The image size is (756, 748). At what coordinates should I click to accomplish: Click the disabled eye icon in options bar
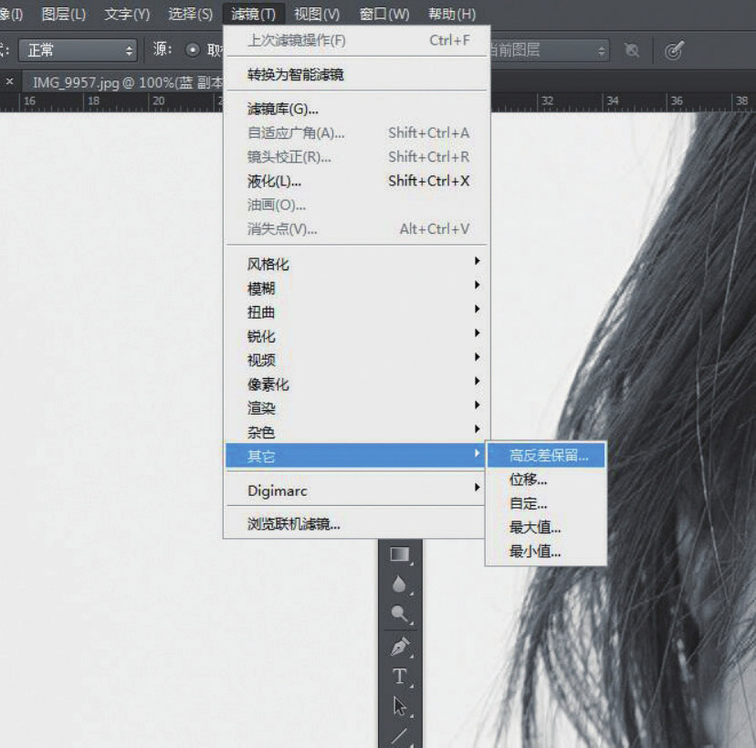(x=632, y=50)
